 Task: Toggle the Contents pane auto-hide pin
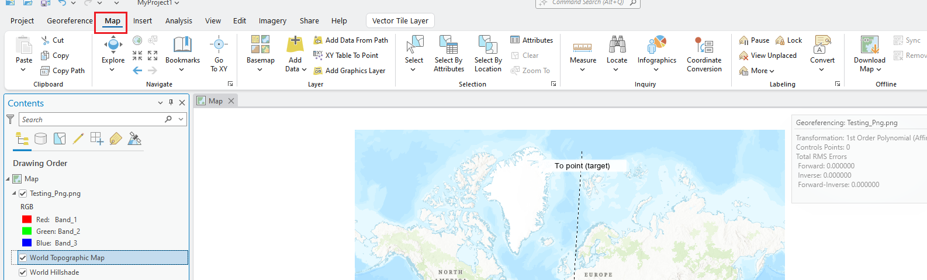(x=171, y=102)
